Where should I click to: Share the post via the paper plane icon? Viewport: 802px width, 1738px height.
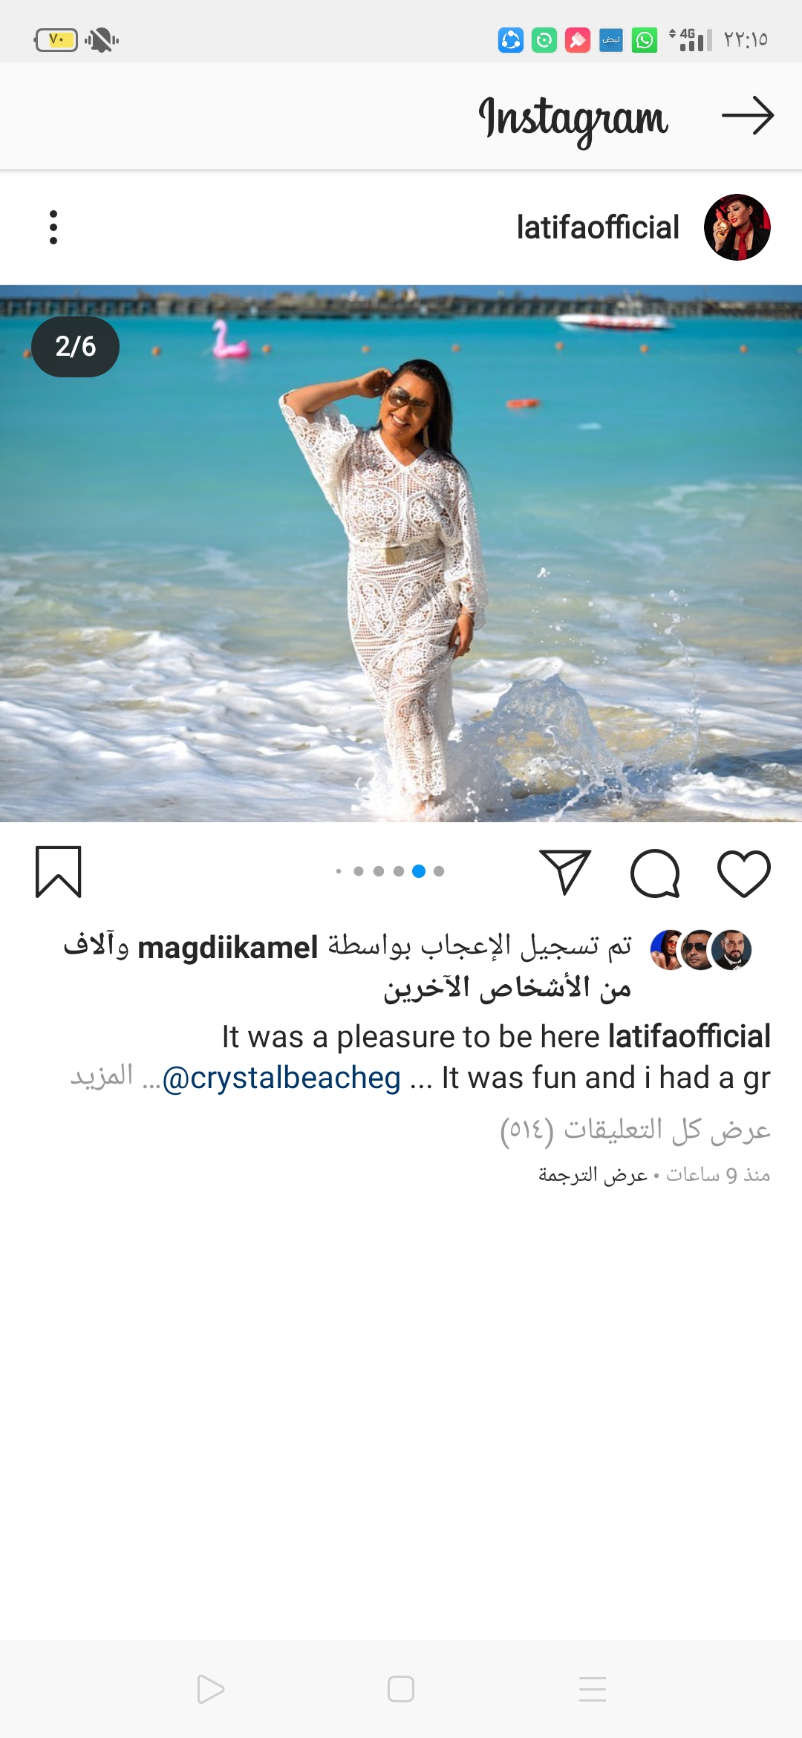click(x=565, y=872)
